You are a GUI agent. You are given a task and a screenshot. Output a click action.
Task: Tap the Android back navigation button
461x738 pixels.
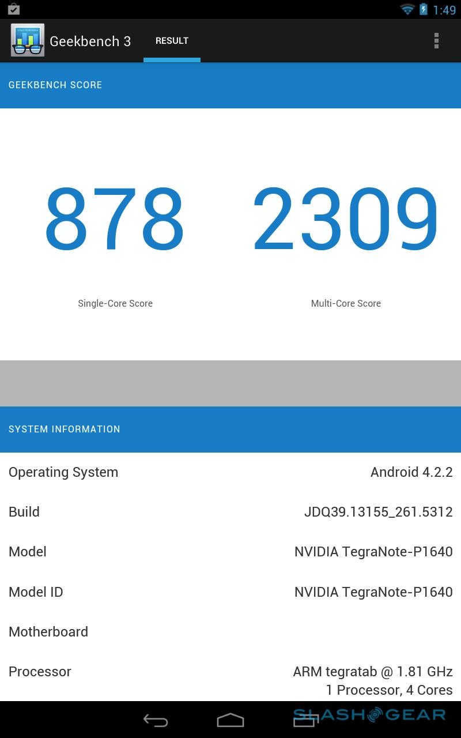[x=155, y=720]
